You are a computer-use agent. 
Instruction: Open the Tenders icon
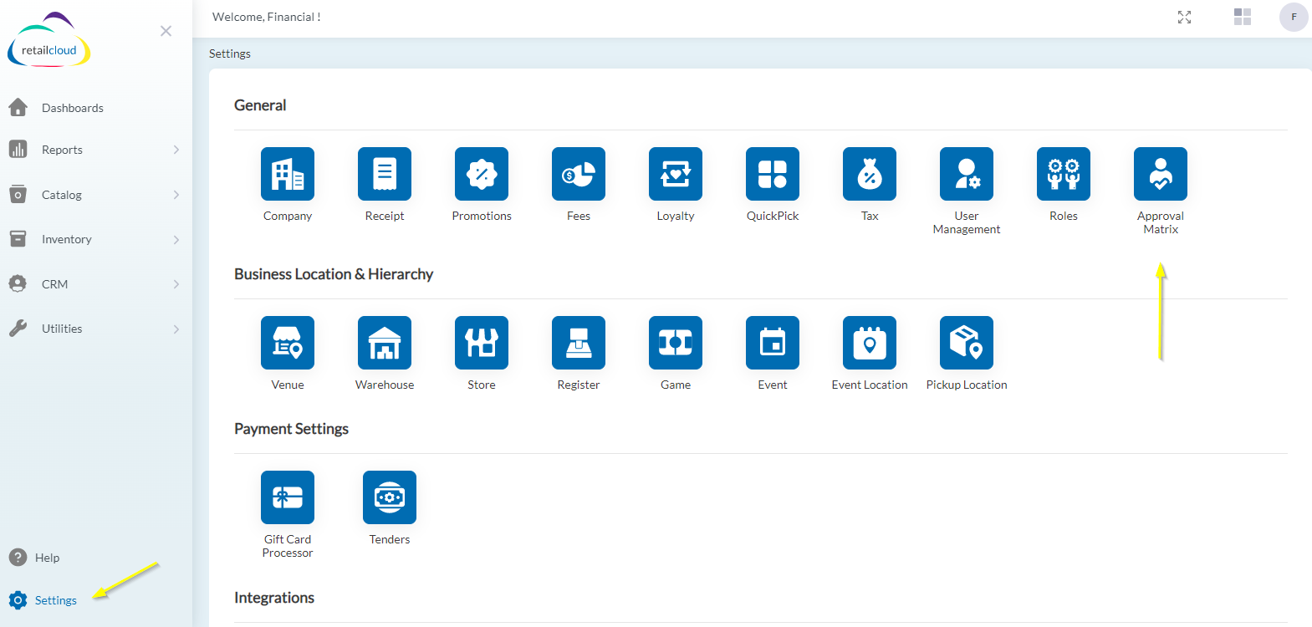[390, 497]
